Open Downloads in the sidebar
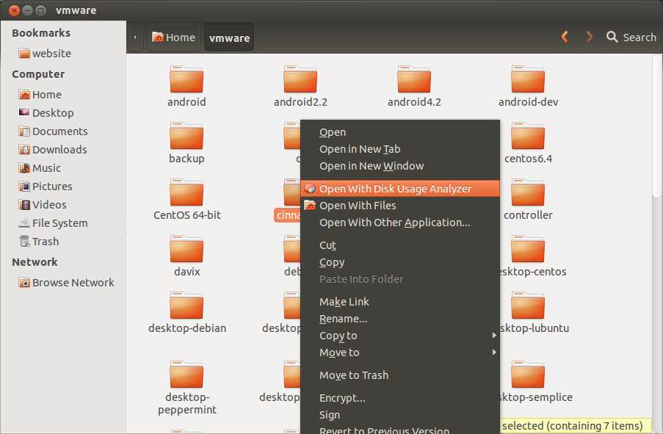The height and width of the screenshot is (434, 663). point(52,150)
